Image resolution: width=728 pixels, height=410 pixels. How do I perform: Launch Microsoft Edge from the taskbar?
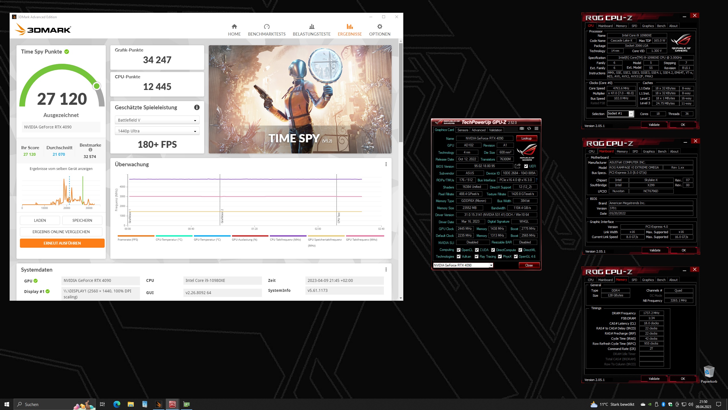point(117,404)
